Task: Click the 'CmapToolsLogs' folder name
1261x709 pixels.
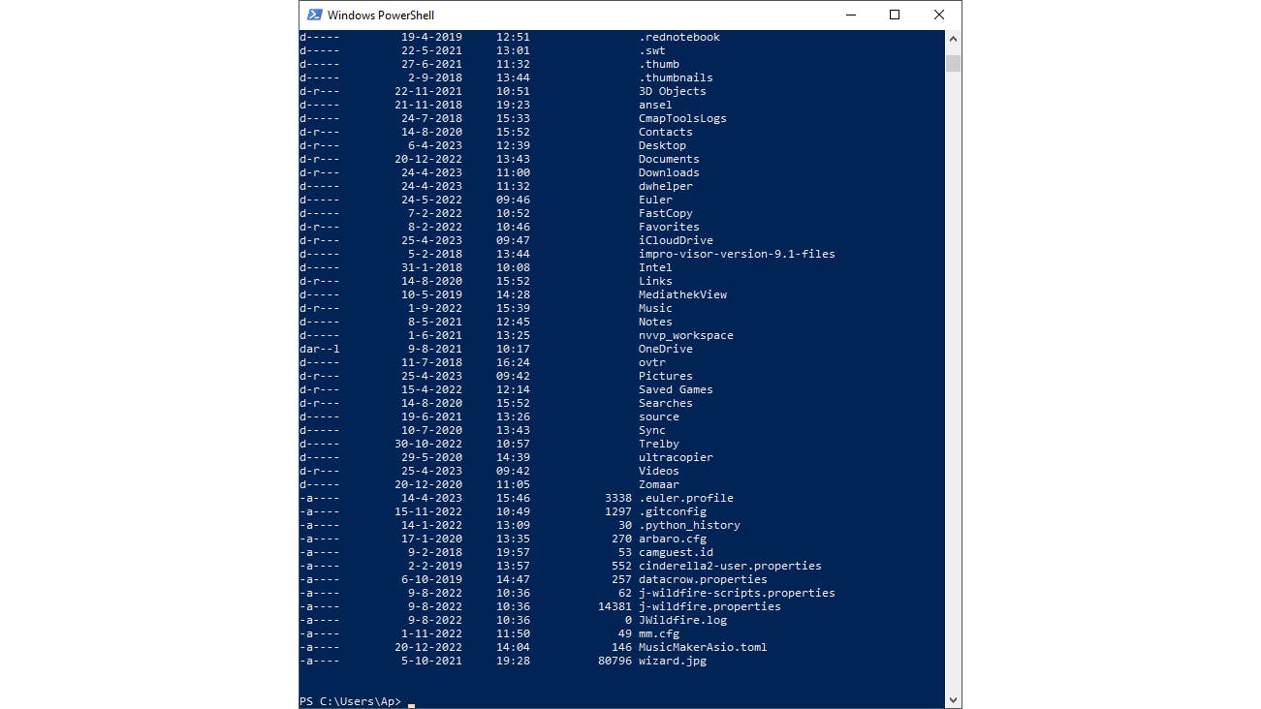Action: pos(682,118)
